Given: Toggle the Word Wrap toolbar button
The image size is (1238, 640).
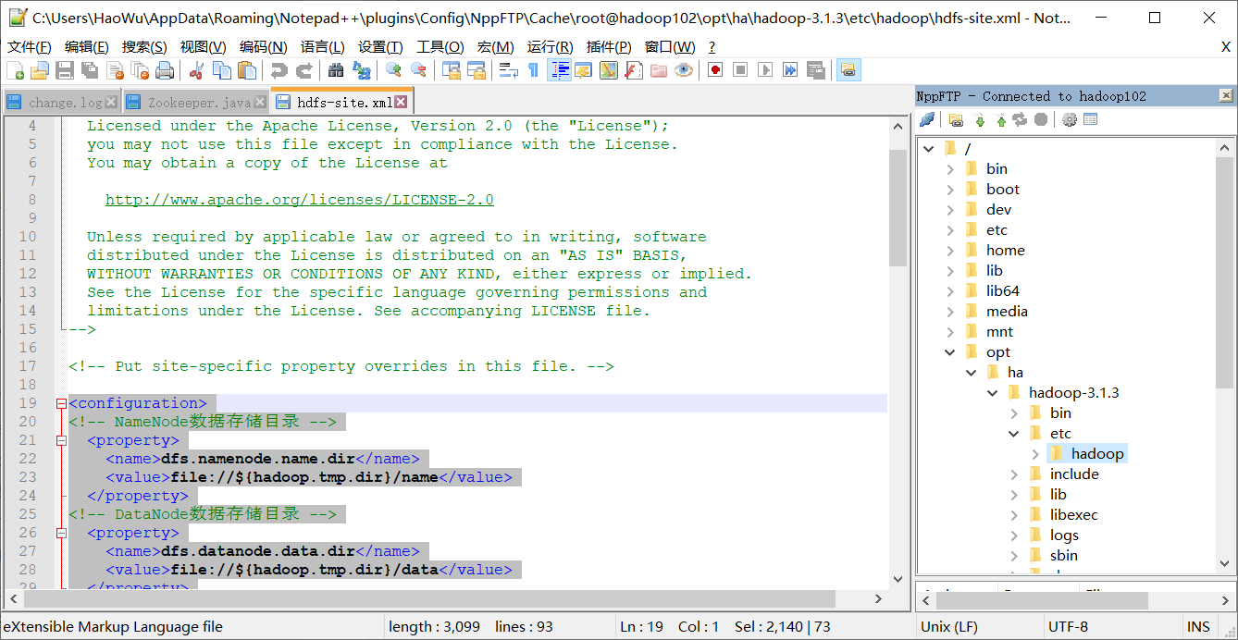Looking at the screenshot, I should tap(508, 70).
